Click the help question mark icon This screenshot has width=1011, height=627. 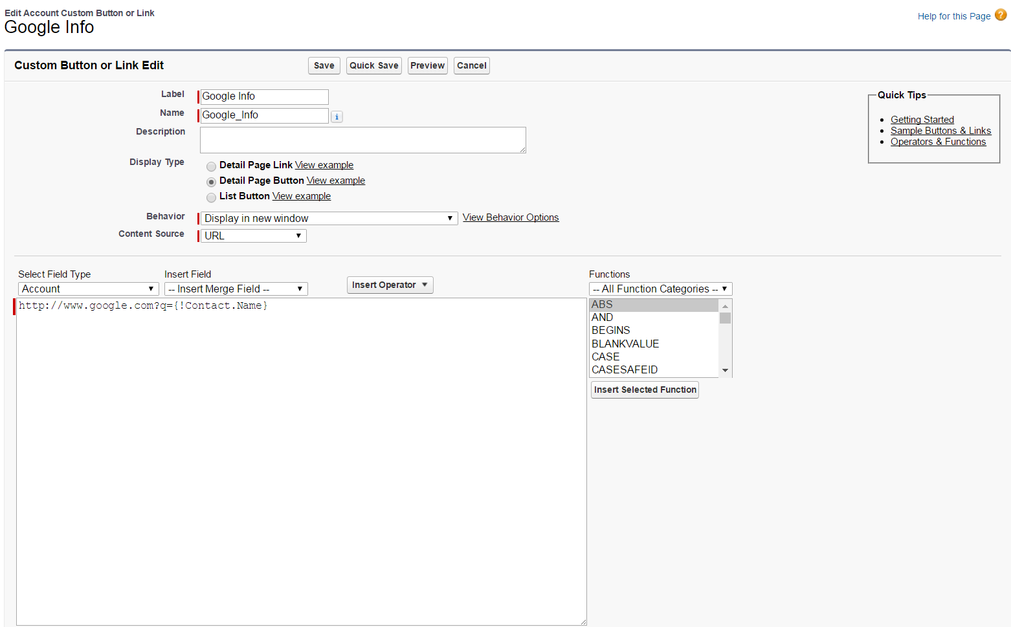pyautogui.click(x=1001, y=15)
